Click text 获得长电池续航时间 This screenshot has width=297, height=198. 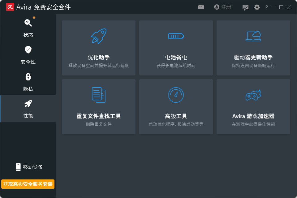point(176,66)
